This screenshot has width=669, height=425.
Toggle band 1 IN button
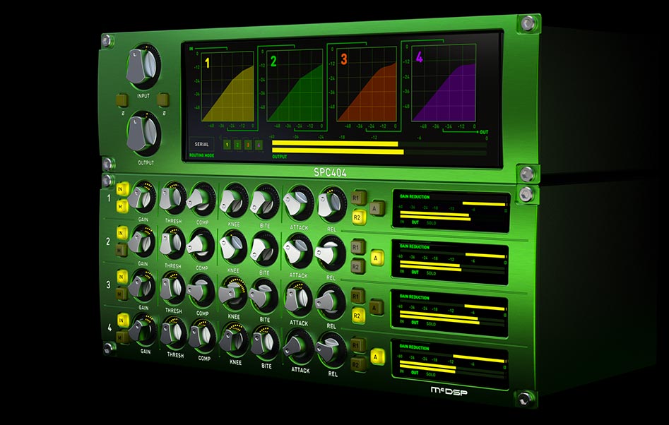(121, 189)
